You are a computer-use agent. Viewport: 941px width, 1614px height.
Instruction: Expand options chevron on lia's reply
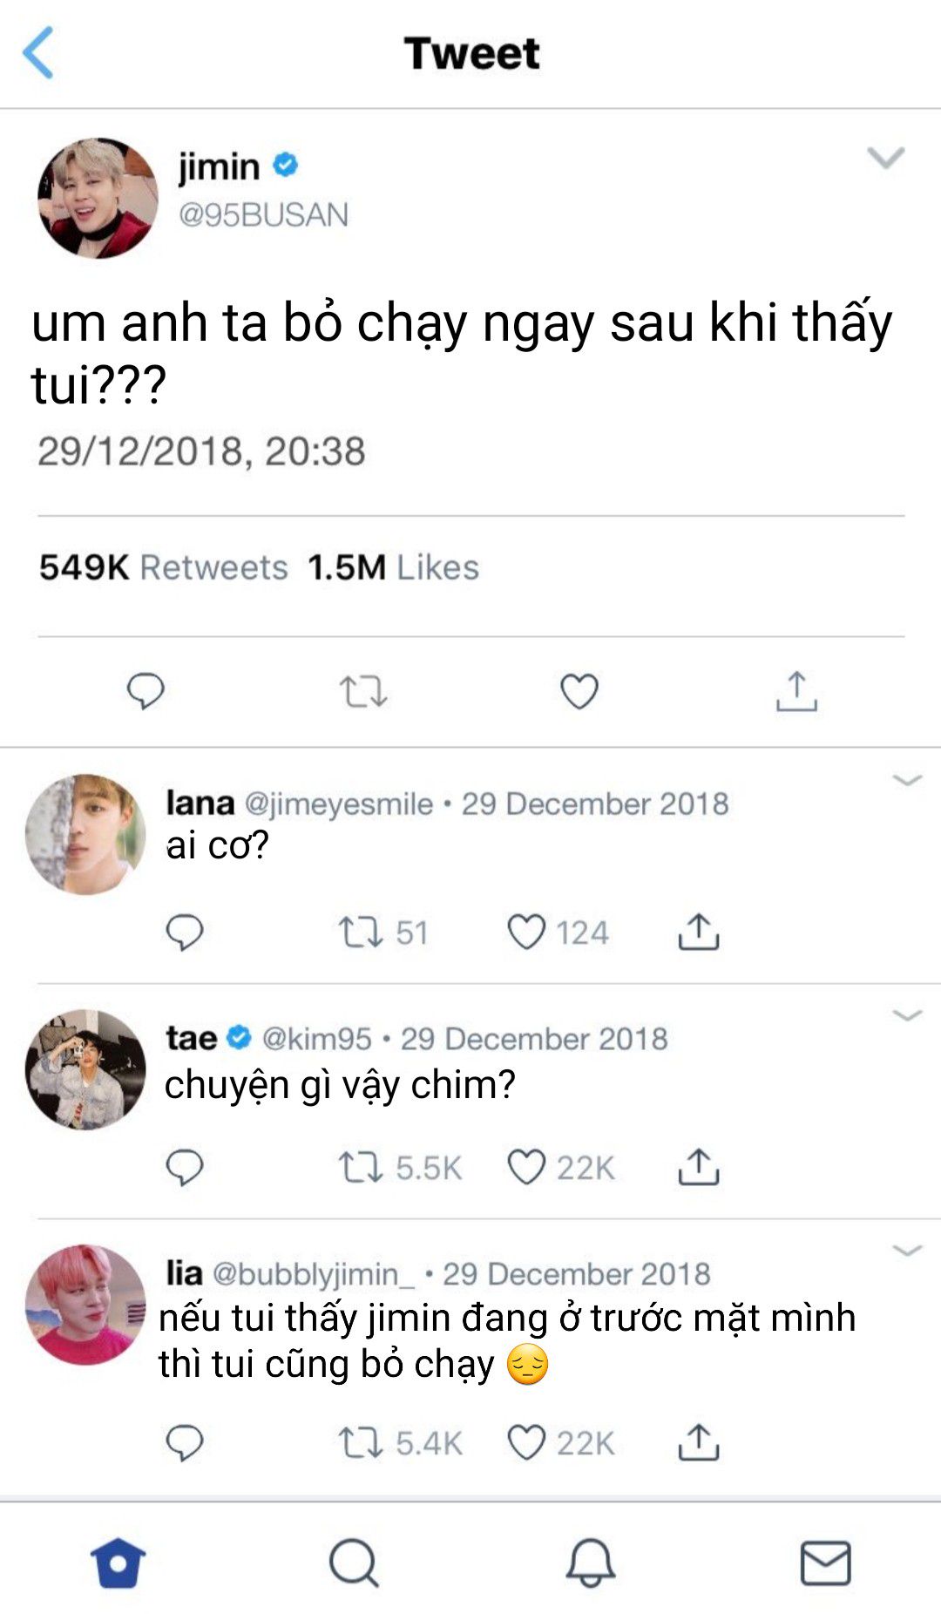907,1251
